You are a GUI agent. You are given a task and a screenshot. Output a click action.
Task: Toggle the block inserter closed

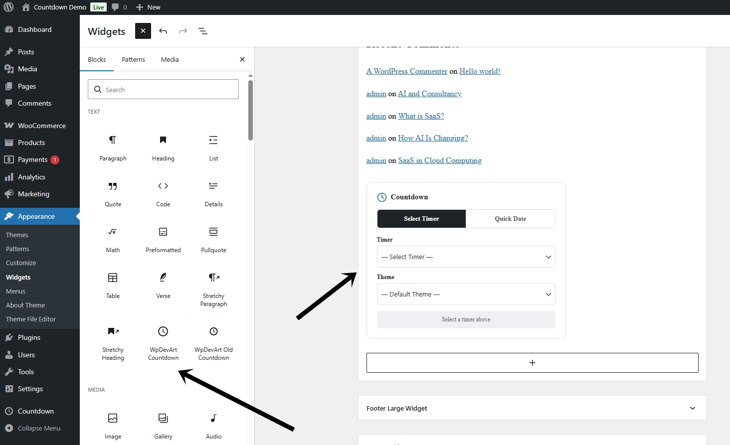tap(143, 31)
